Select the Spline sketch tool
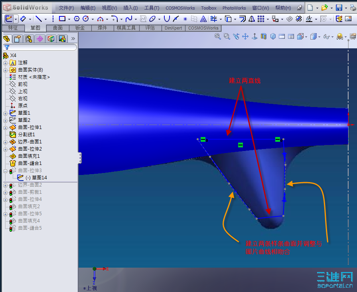 [x=129, y=19]
